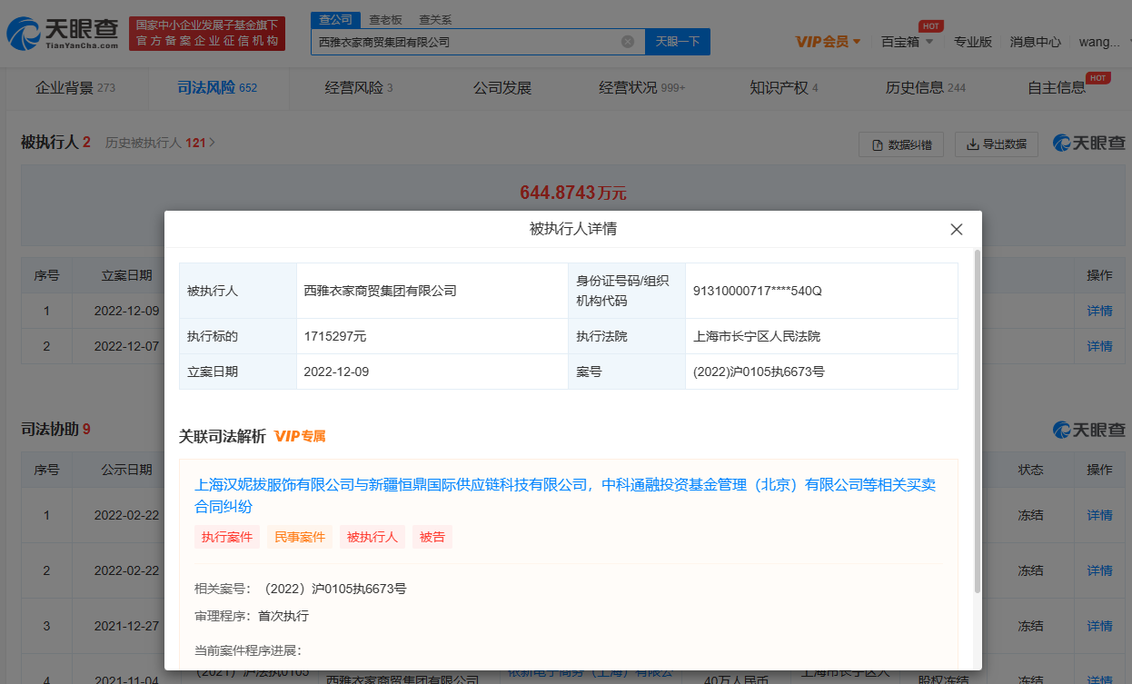
Task: Select the 查关系 search tab
Action: pyautogui.click(x=435, y=20)
